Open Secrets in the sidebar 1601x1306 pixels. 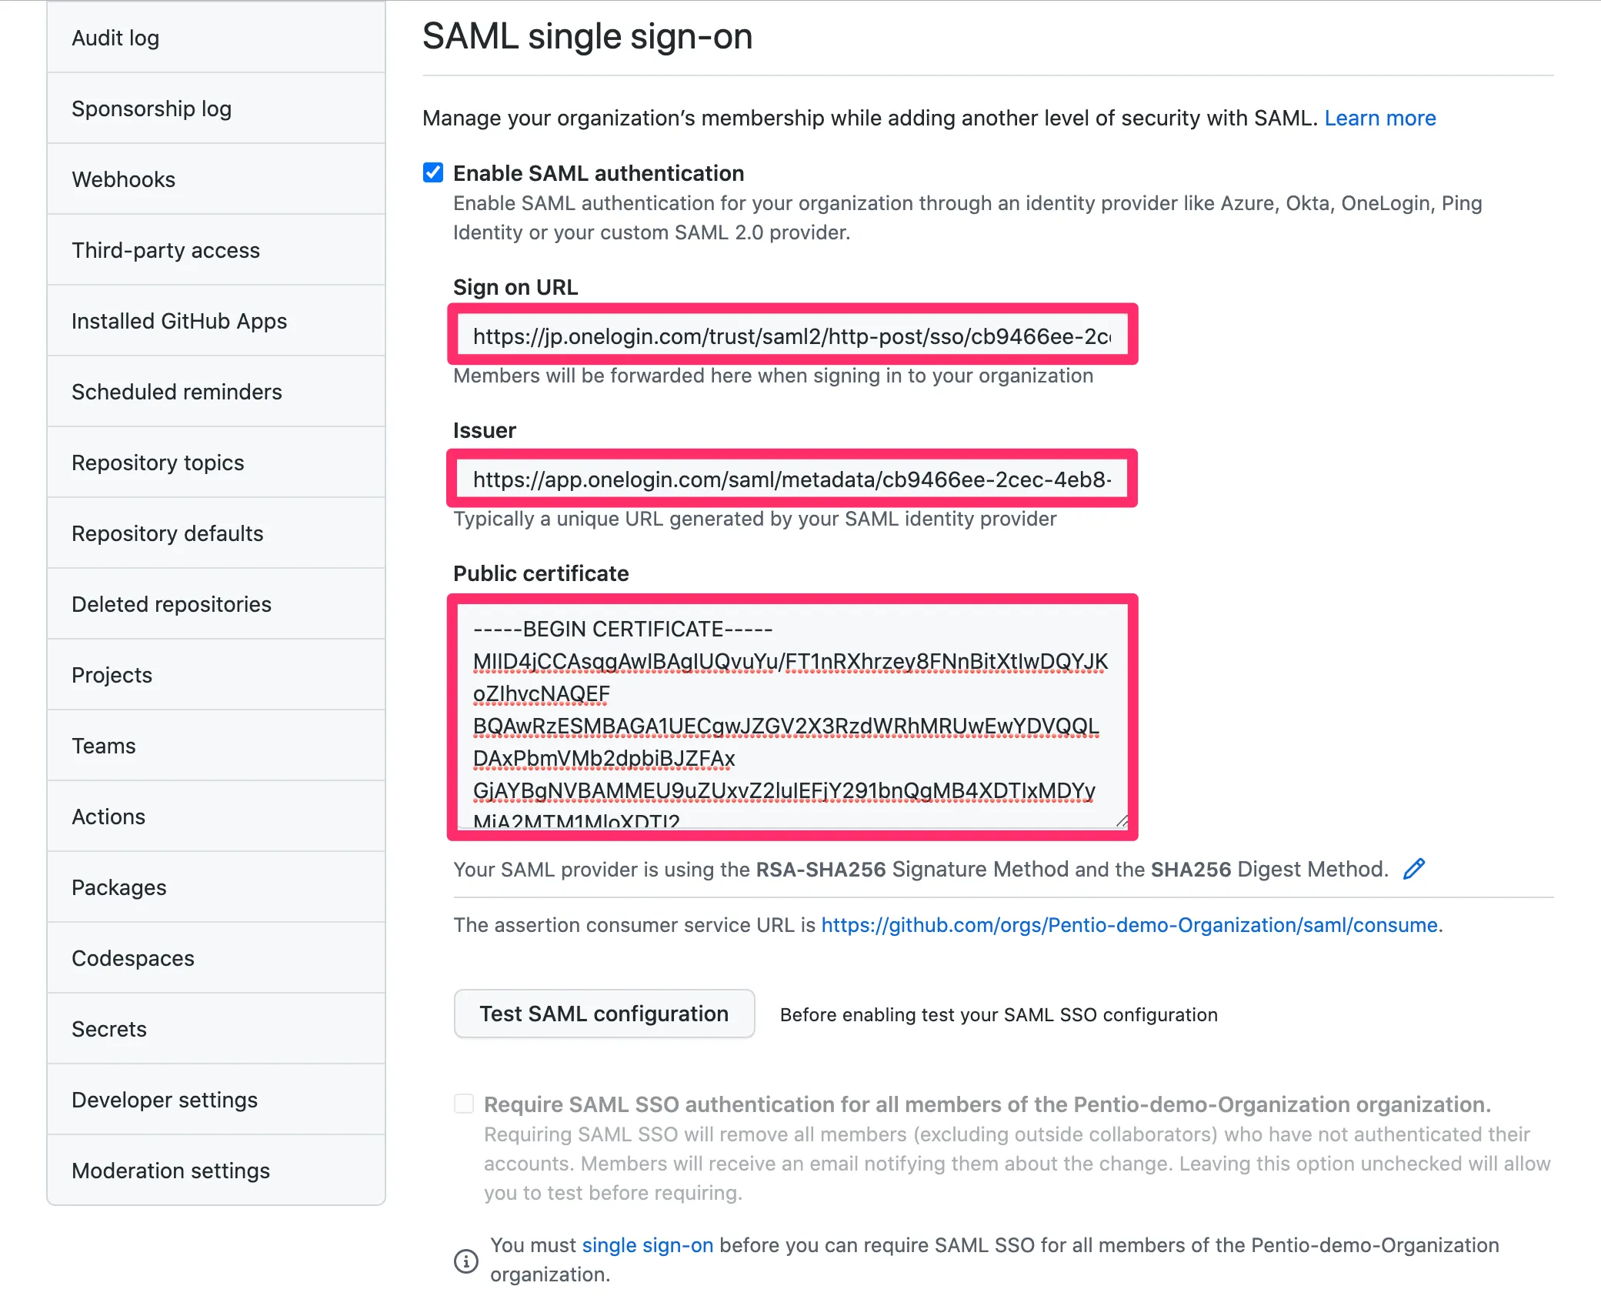click(108, 1029)
